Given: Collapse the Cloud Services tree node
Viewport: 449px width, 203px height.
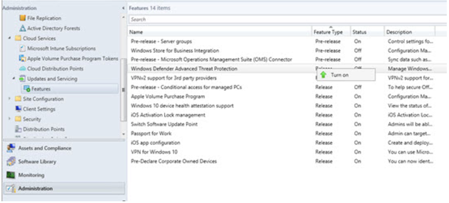Looking at the screenshot, I should pyautogui.click(x=9, y=38).
